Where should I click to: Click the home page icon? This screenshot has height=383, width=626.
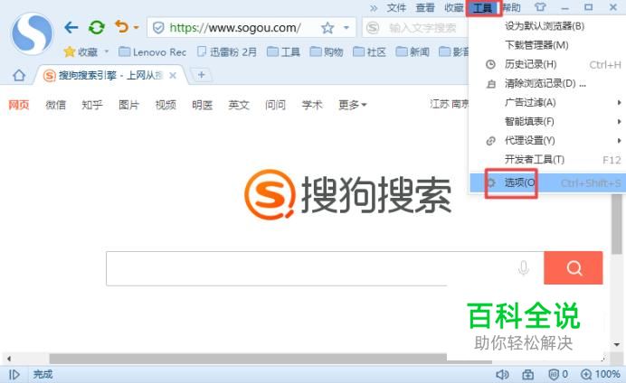click(x=19, y=75)
